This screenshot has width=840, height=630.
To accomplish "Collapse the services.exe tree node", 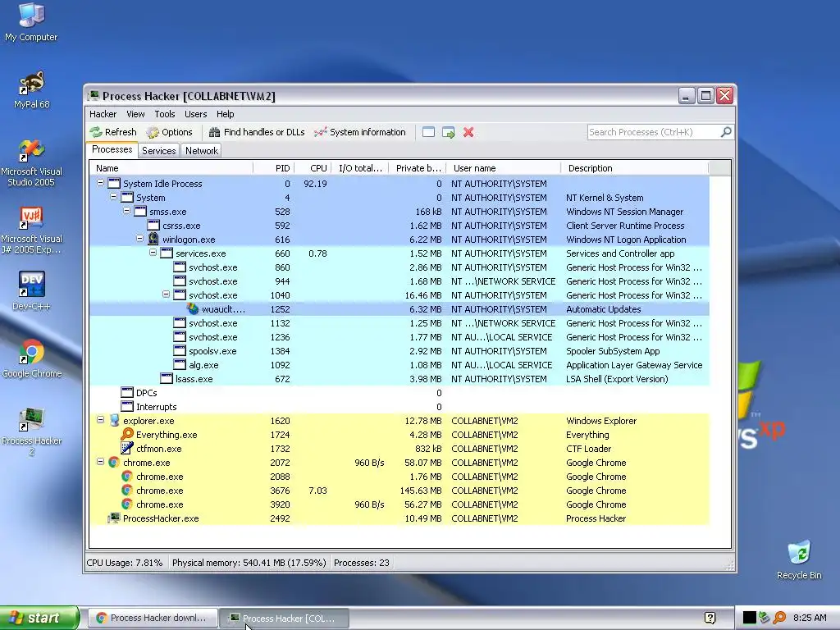I will point(153,253).
